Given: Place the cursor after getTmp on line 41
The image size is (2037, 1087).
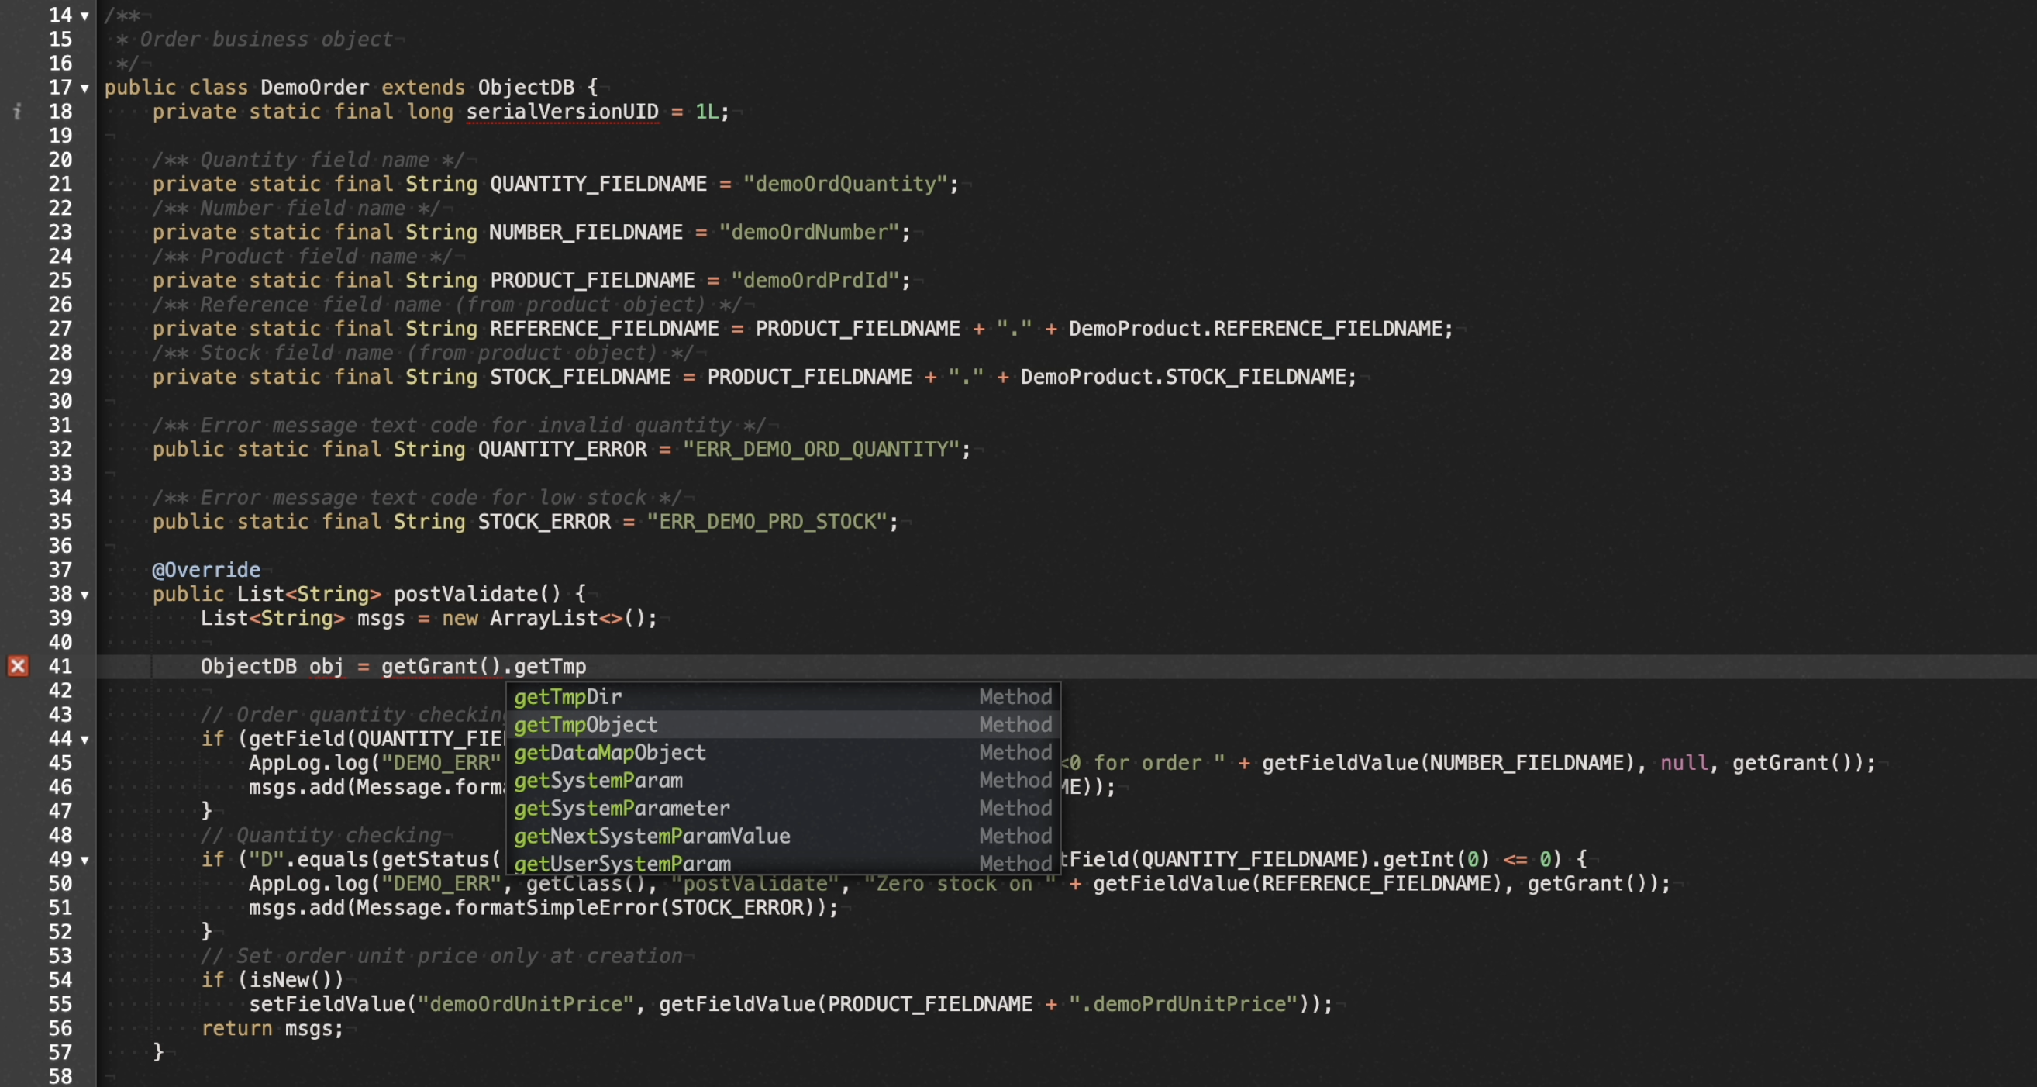Looking at the screenshot, I should [x=587, y=666].
